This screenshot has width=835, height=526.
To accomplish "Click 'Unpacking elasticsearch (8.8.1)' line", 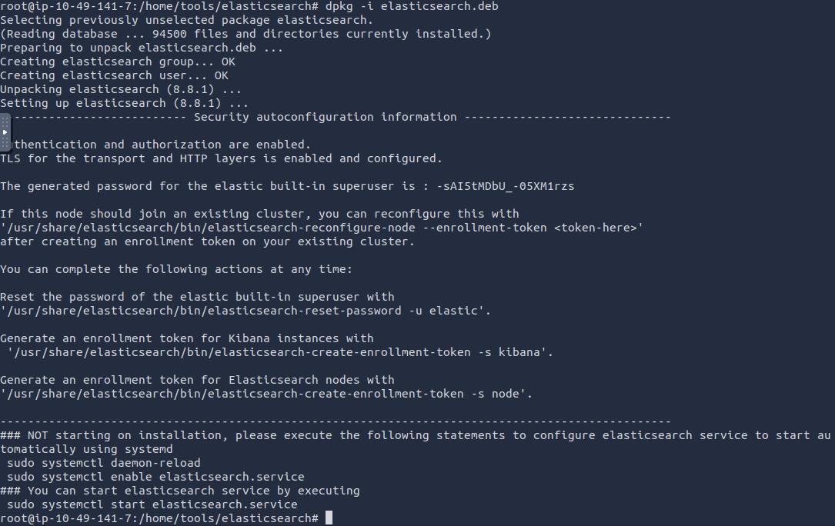I will coord(110,89).
